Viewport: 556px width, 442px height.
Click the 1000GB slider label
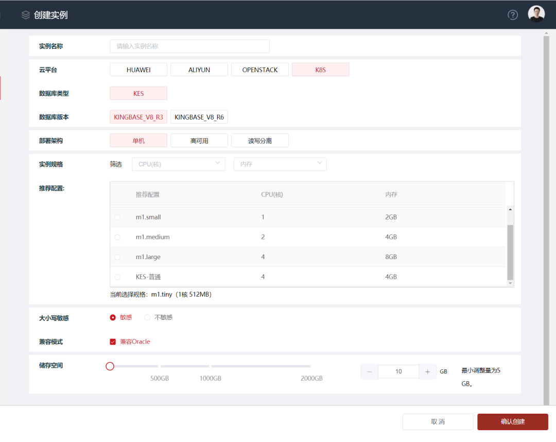coord(210,379)
